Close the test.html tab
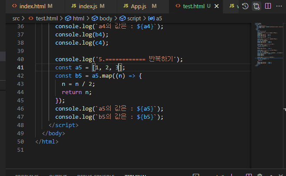The width and height of the screenshot is (286, 176). pos(217,7)
